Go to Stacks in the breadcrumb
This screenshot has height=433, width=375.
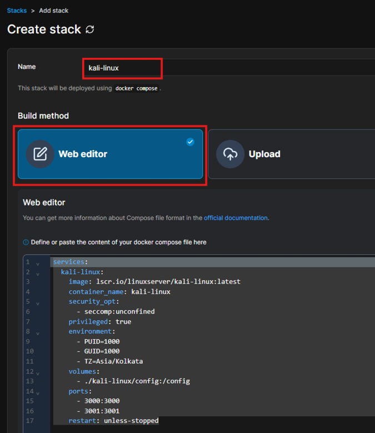point(17,11)
